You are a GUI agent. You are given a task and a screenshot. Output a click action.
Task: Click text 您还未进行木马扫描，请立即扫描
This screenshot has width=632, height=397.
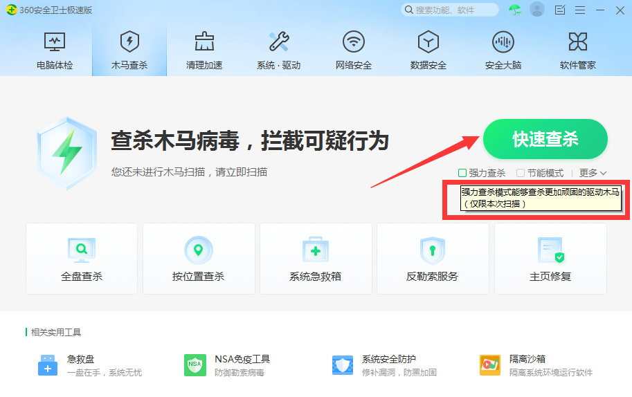pyautogui.click(x=190, y=172)
